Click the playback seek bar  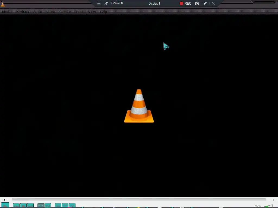coord(139,200)
